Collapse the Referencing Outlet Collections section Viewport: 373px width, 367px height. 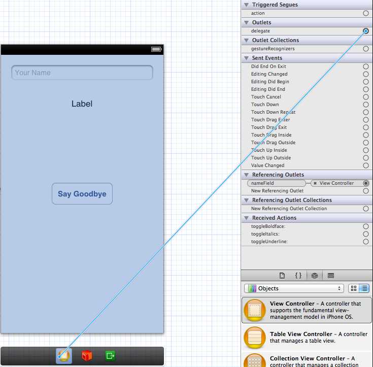(x=247, y=200)
